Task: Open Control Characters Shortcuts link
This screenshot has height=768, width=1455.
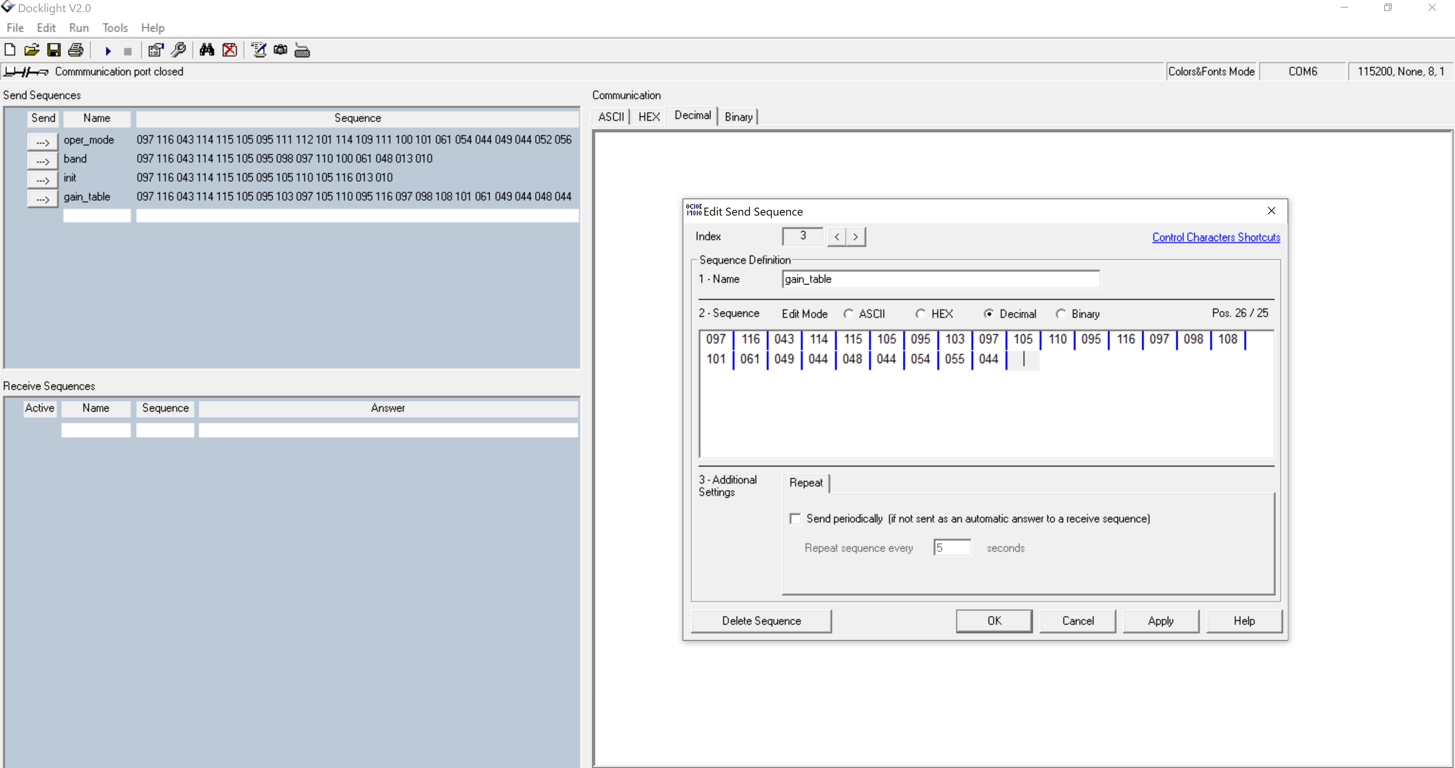Action: click(x=1215, y=237)
